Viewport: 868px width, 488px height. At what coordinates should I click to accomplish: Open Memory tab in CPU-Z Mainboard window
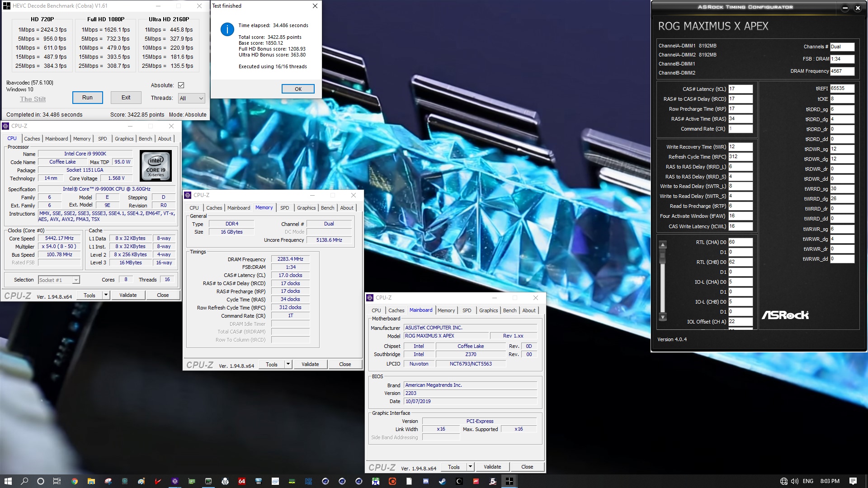click(x=446, y=310)
